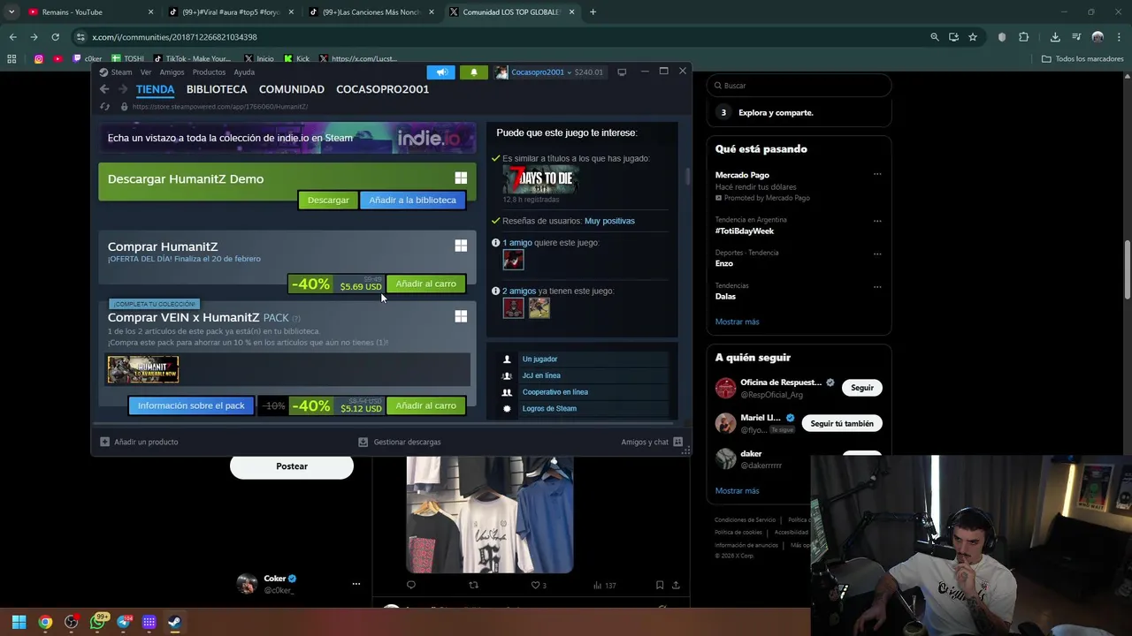Image resolution: width=1132 pixels, height=636 pixels.
Task: Open 7 Days to Die game thumbnail
Action: pos(540,180)
